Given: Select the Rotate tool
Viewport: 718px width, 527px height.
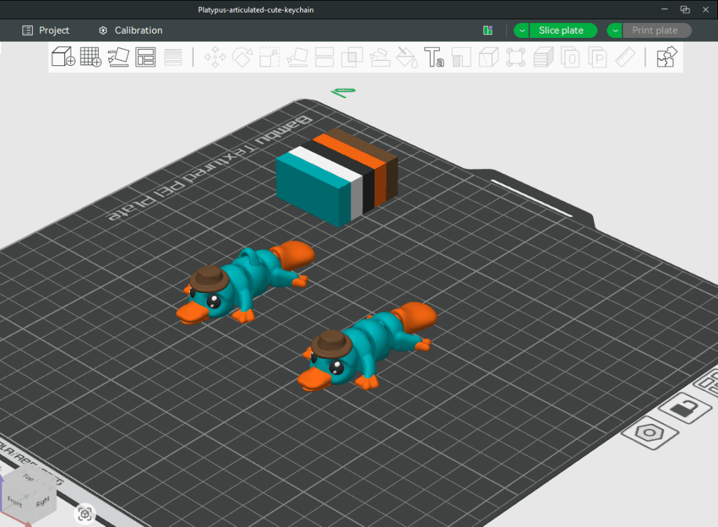Looking at the screenshot, I should pos(243,57).
